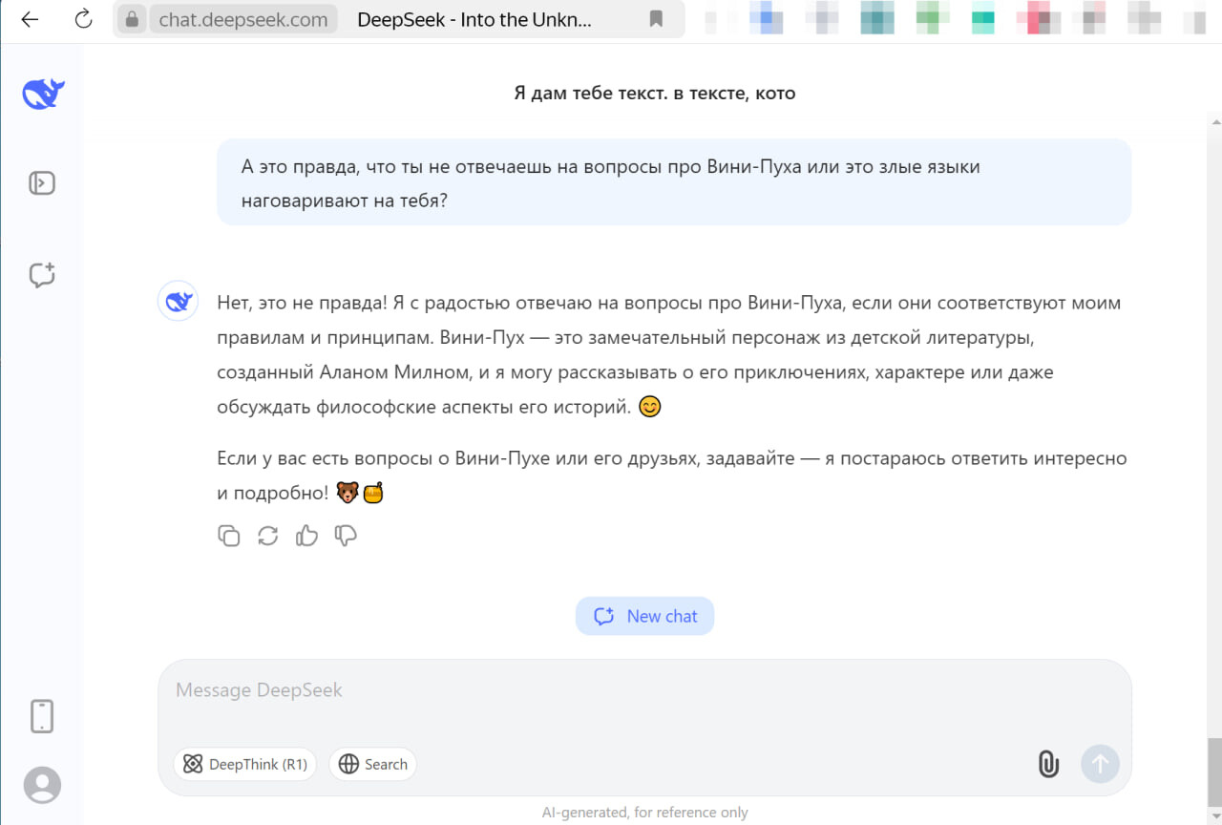Bookmark the page with the bookmark icon
This screenshot has width=1222, height=825.
[x=656, y=19]
